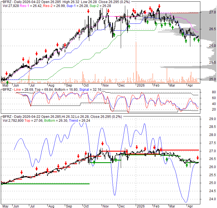Click the 28.5 price axis label
This screenshot has height=208, width=217.
click(x=213, y=127)
